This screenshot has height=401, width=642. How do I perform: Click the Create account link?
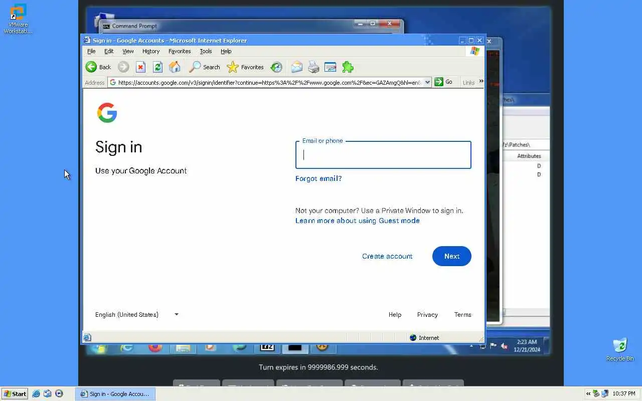pos(387,256)
